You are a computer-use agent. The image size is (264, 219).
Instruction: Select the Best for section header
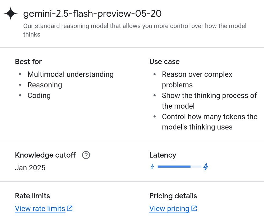[28, 62]
